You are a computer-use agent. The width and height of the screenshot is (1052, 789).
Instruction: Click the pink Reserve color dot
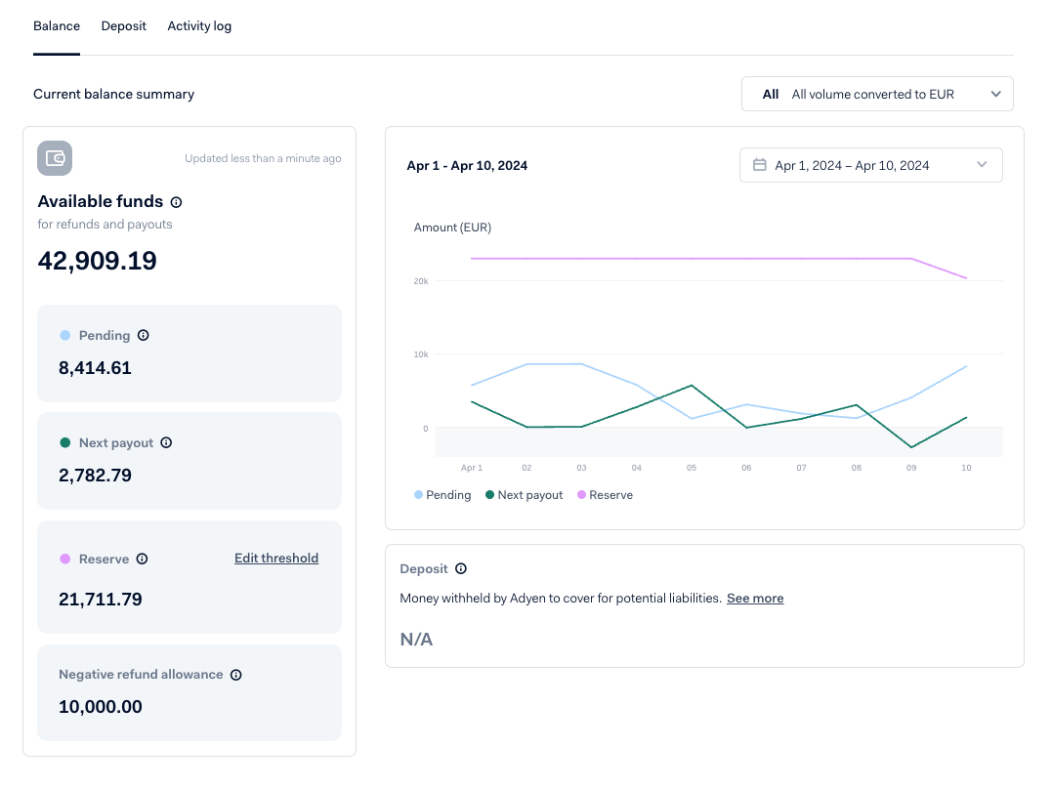[x=65, y=560]
